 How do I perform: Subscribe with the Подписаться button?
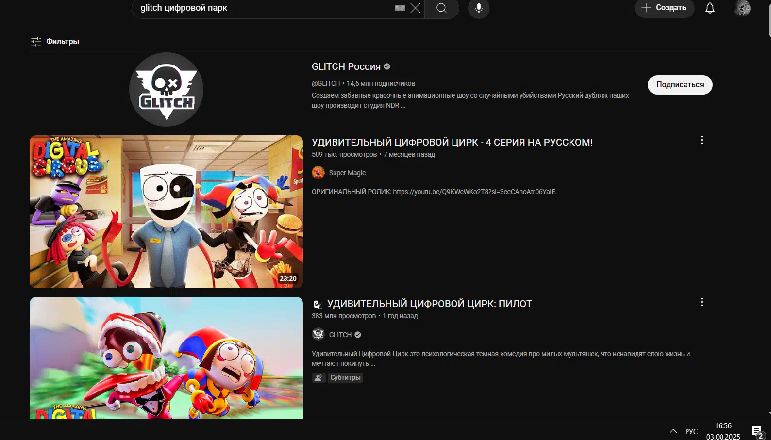680,85
